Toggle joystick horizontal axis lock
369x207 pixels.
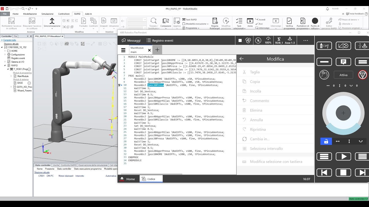[x=338, y=141]
